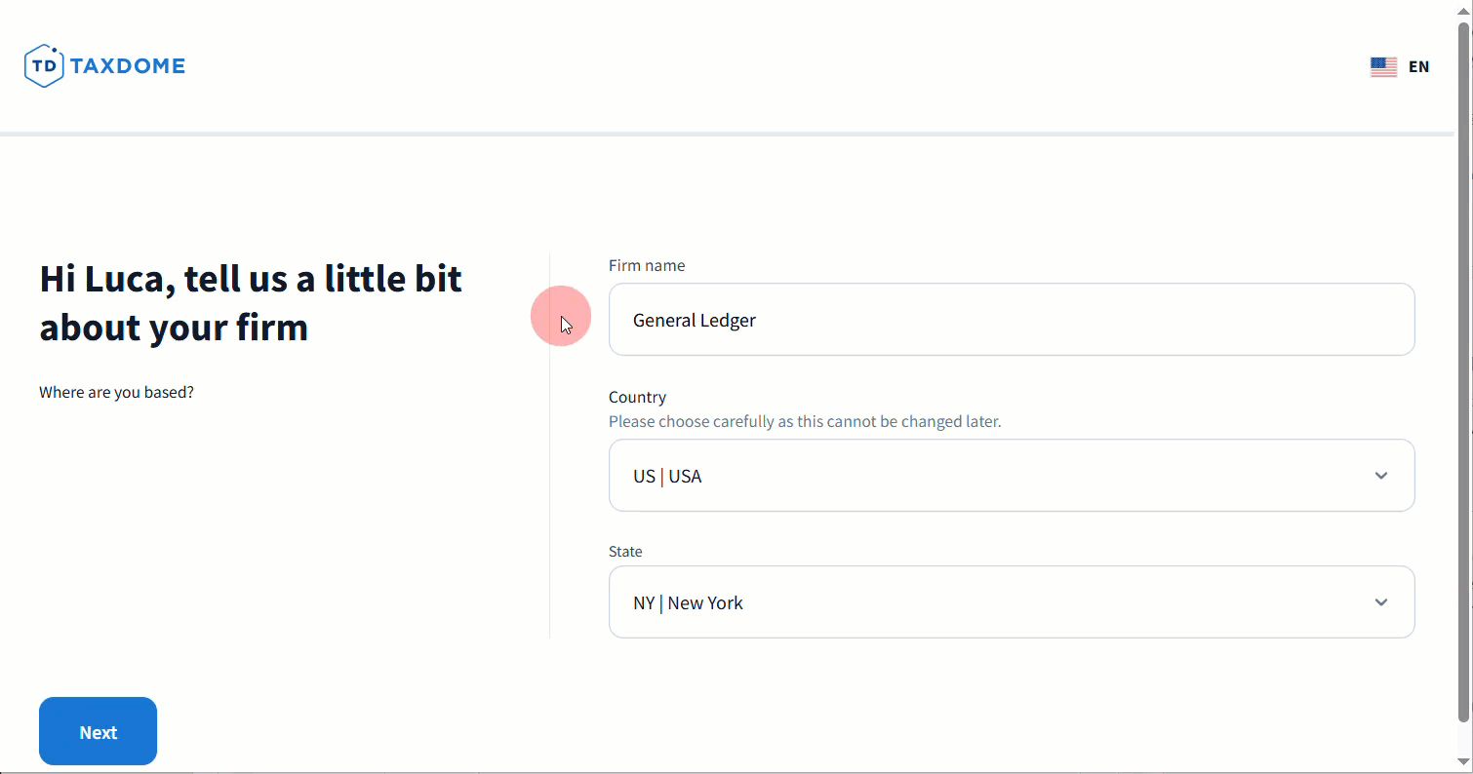This screenshot has width=1473, height=774.
Task: Click the "State" field label
Action: pos(625,551)
